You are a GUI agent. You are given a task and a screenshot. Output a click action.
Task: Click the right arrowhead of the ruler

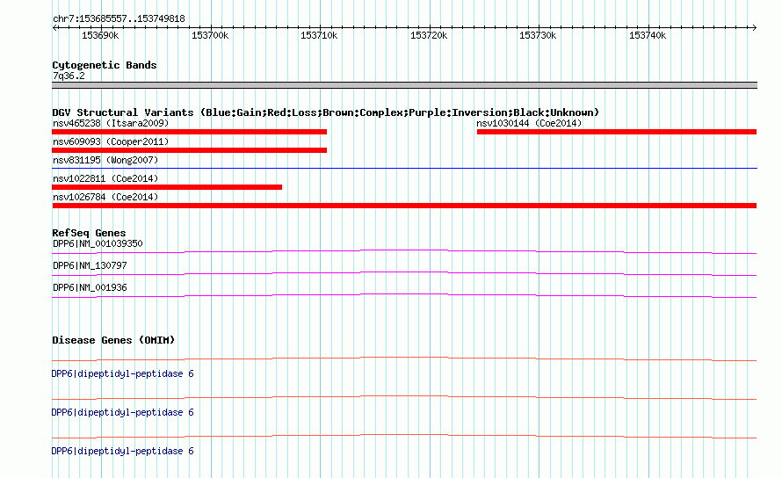click(754, 27)
